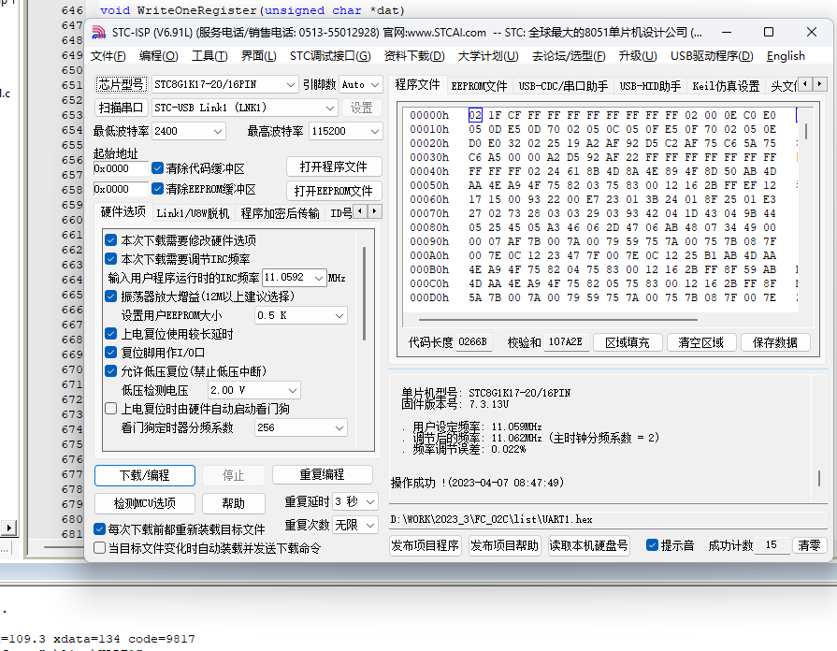Toggle '本次下载需要修改硬件选项' checkbox
This screenshot has width=837, height=651.
click(x=111, y=240)
